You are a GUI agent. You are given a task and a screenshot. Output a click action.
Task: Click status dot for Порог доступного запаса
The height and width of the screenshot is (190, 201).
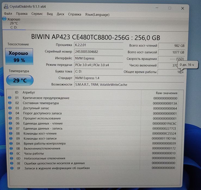tap(10, 113)
